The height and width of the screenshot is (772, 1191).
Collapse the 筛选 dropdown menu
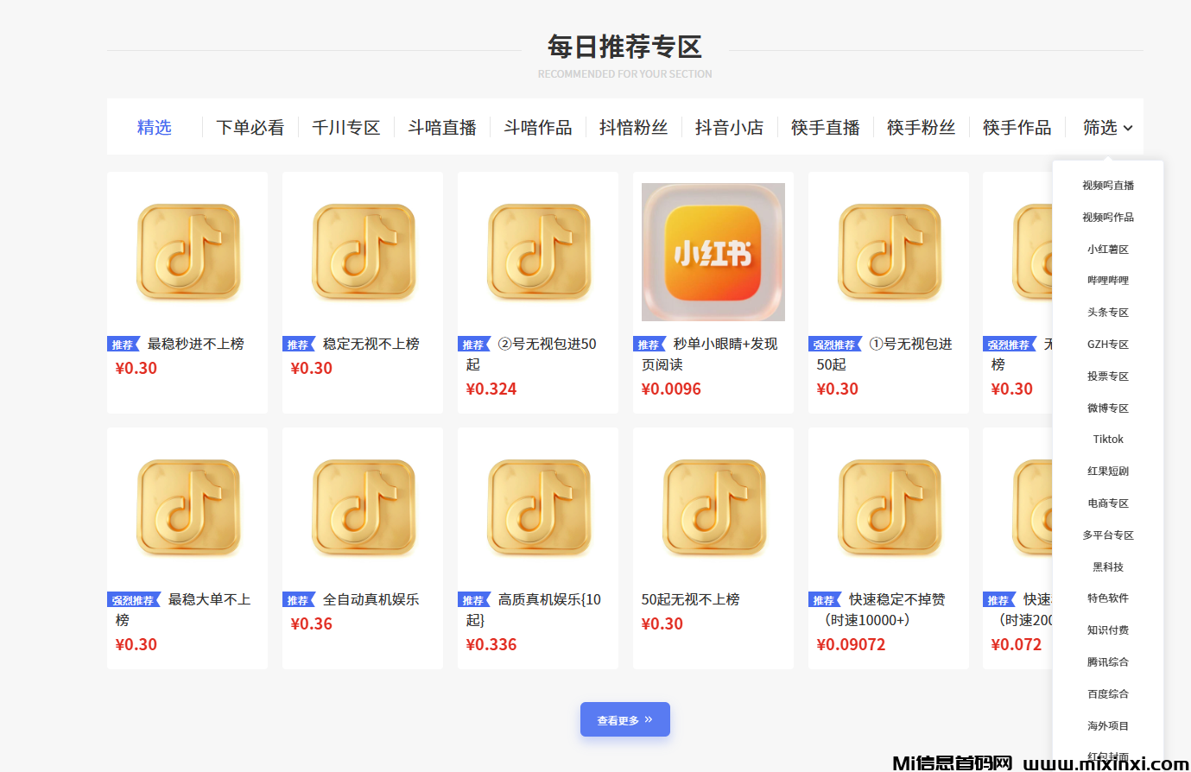pyautogui.click(x=1107, y=128)
